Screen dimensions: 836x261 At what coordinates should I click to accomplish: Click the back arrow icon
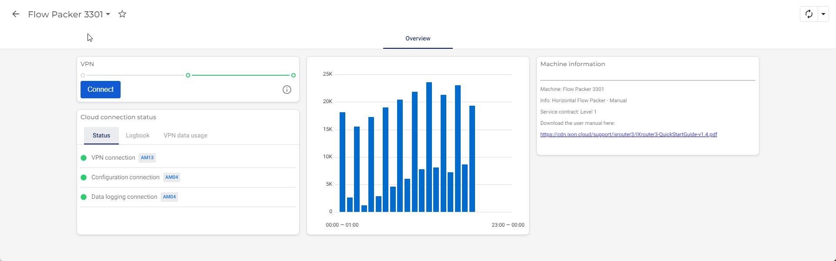(x=16, y=14)
